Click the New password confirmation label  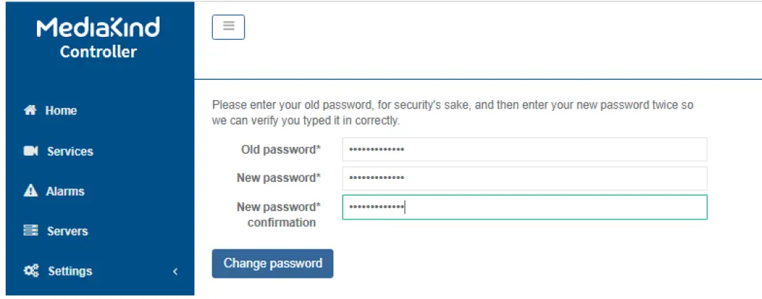tap(280, 214)
